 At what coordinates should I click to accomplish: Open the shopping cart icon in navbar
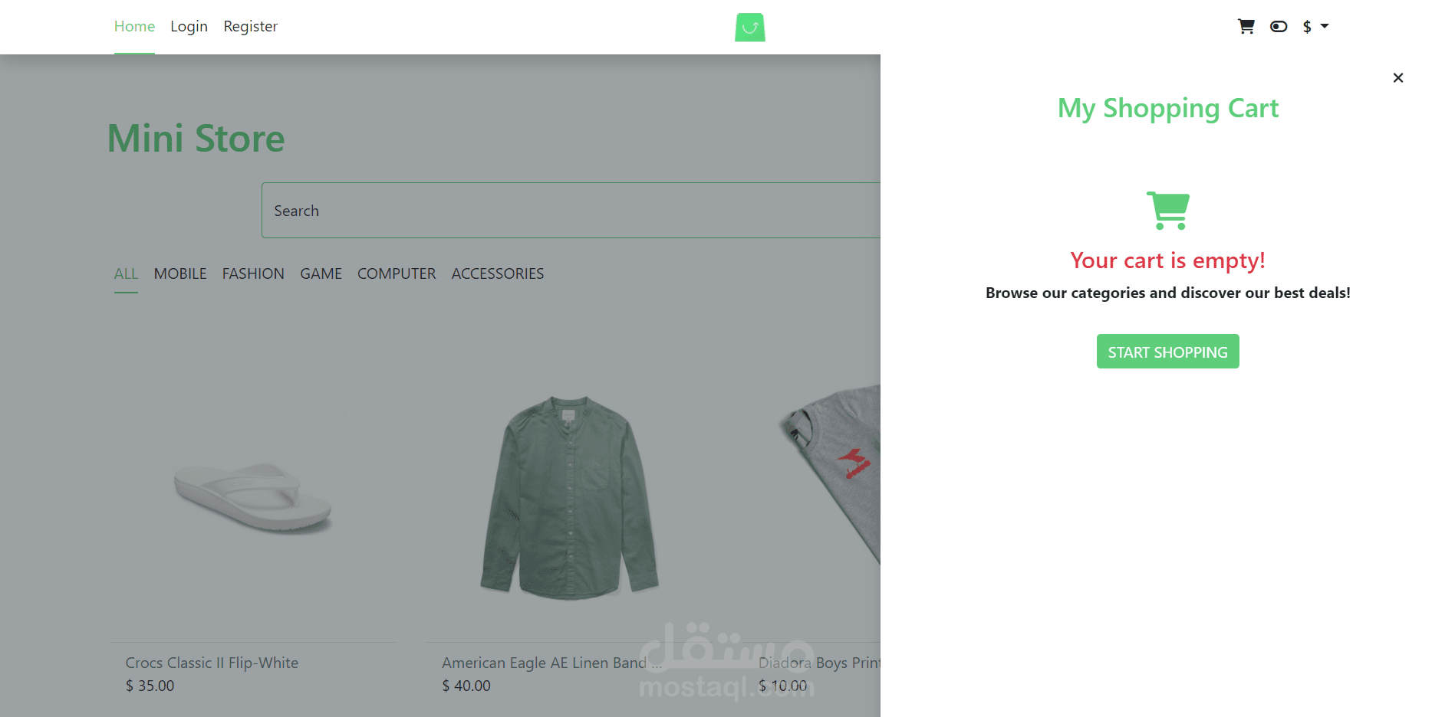click(1246, 27)
